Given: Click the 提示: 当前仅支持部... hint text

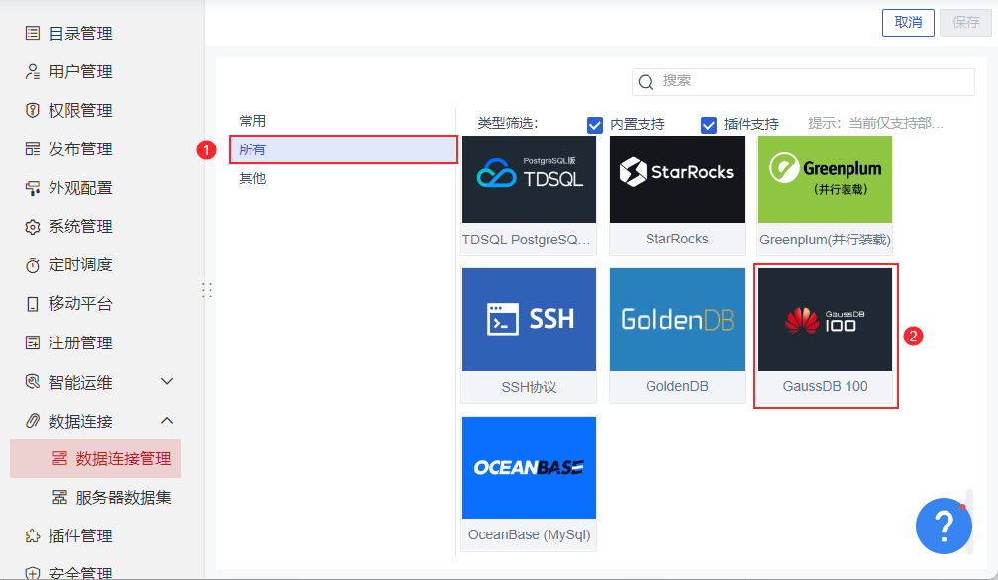Looking at the screenshot, I should click(x=876, y=124).
